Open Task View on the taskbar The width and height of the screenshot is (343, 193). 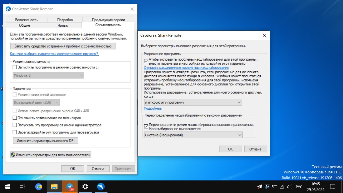click(23, 187)
